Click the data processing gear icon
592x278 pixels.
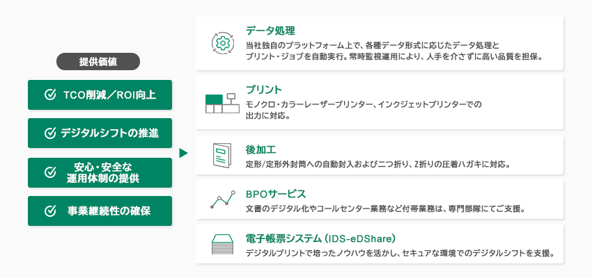coord(223,42)
